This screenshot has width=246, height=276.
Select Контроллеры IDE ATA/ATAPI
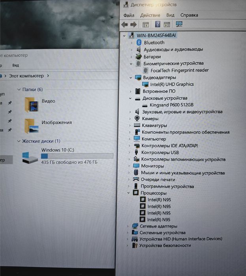[170, 146]
